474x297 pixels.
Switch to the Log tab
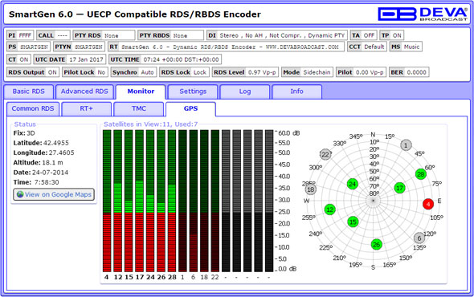245,92
